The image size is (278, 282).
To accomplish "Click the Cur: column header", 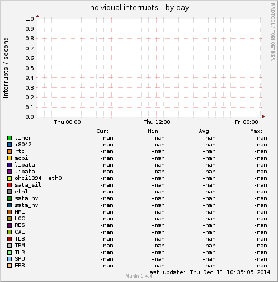I will click(102, 131).
